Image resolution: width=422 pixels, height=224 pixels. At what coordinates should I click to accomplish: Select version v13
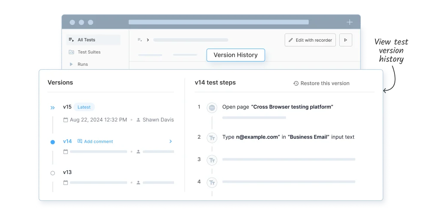coord(67,172)
